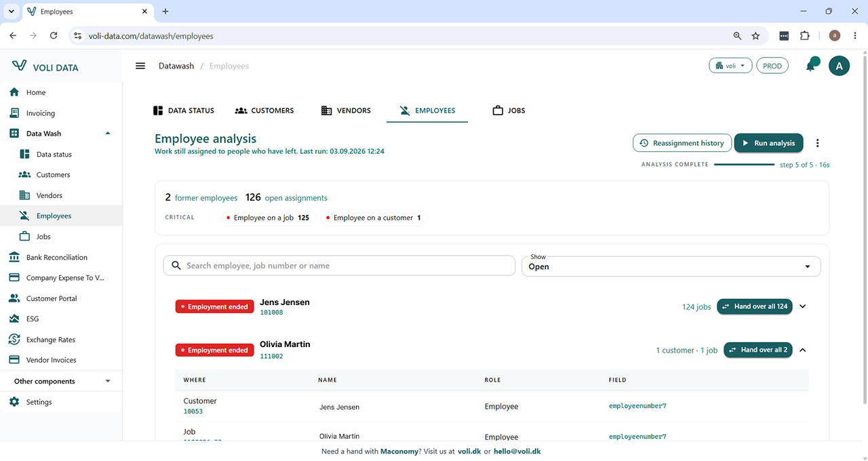Filter by Employee on a customer chip

373,218
